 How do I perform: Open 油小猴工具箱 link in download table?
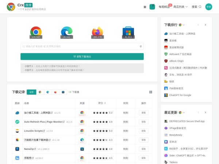(x=38, y=113)
